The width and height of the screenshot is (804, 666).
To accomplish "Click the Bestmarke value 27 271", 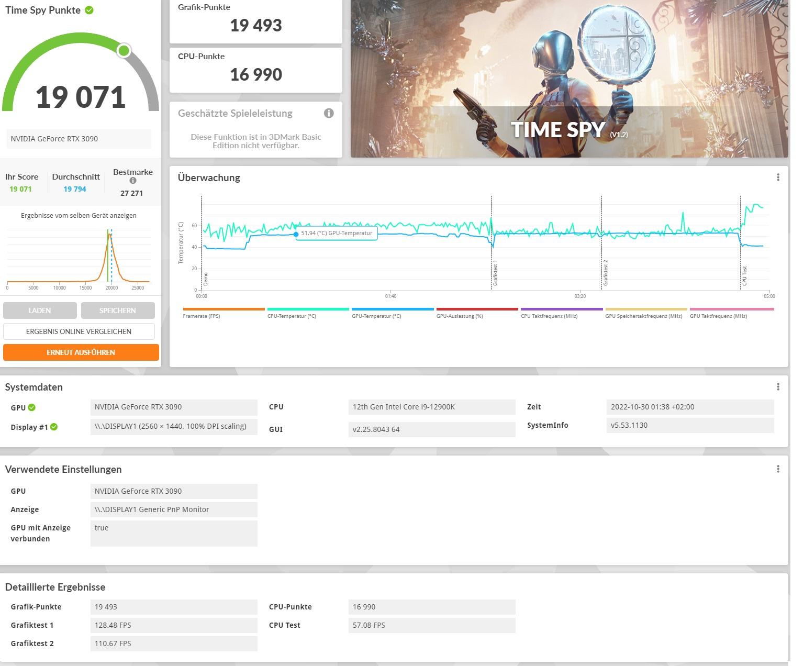I will [131, 193].
